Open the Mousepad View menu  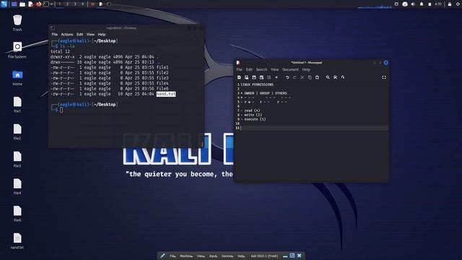[274, 69]
